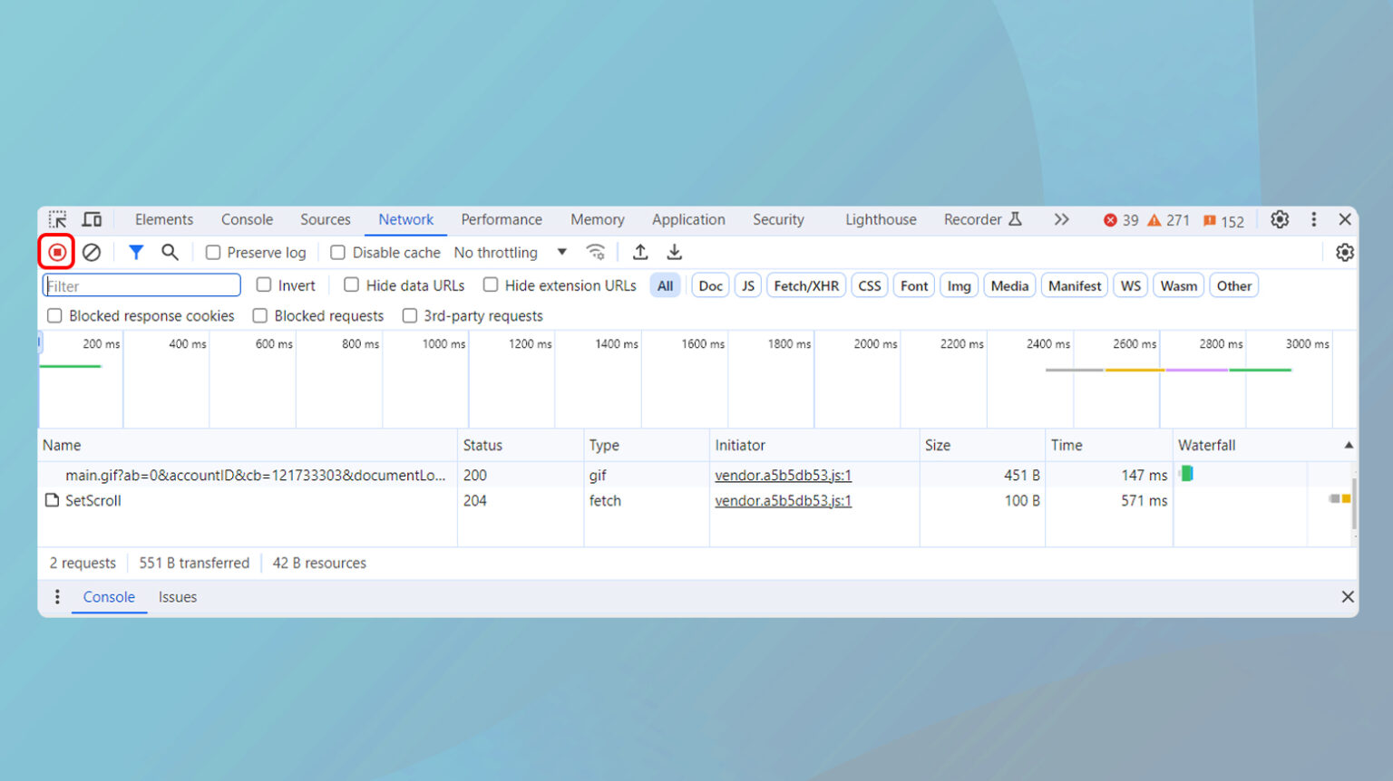Open the Lighthouse panel
1393x781 pixels.
pos(880,219)
